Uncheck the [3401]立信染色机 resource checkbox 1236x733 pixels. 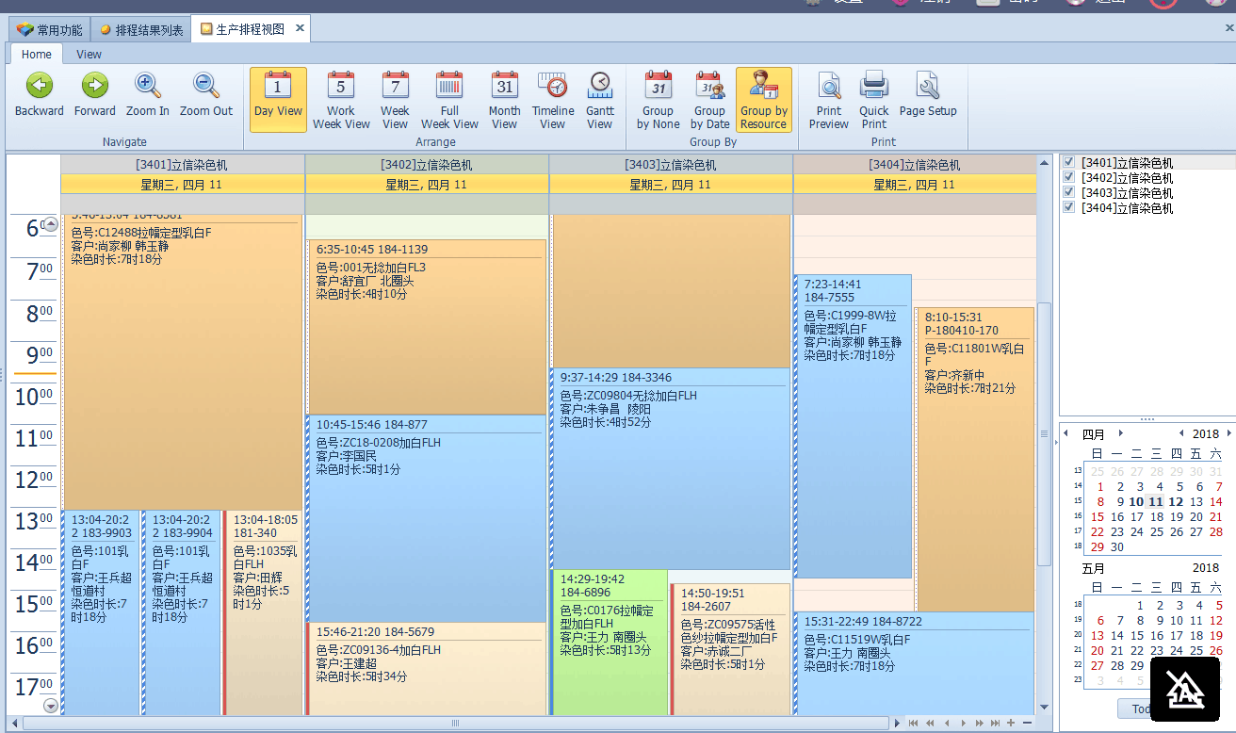tap(1068, 162)
